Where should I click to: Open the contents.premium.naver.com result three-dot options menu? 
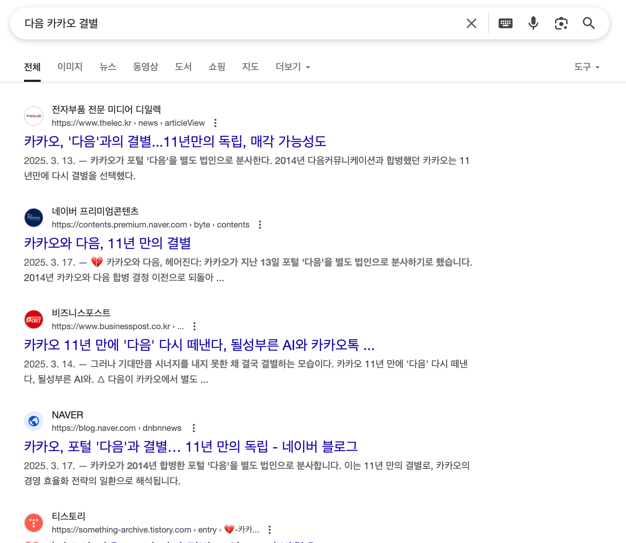click(260, 225)
